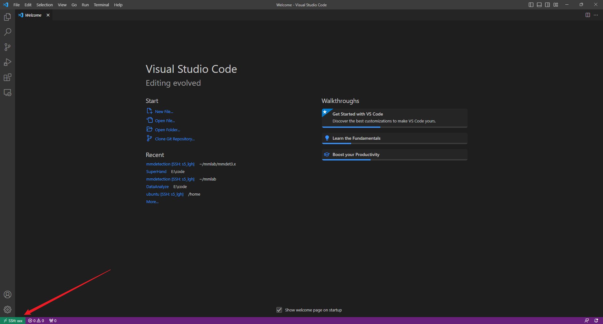
Task: Open problems panel via errors and warnings indicator
Action: tap(36, 321)
